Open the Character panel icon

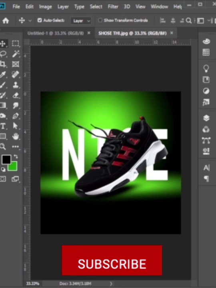[206, 168]
